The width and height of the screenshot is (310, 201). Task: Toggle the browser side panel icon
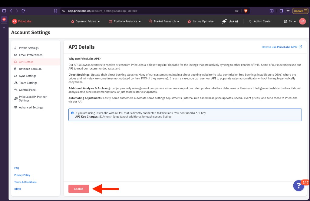tap(281, 11)
